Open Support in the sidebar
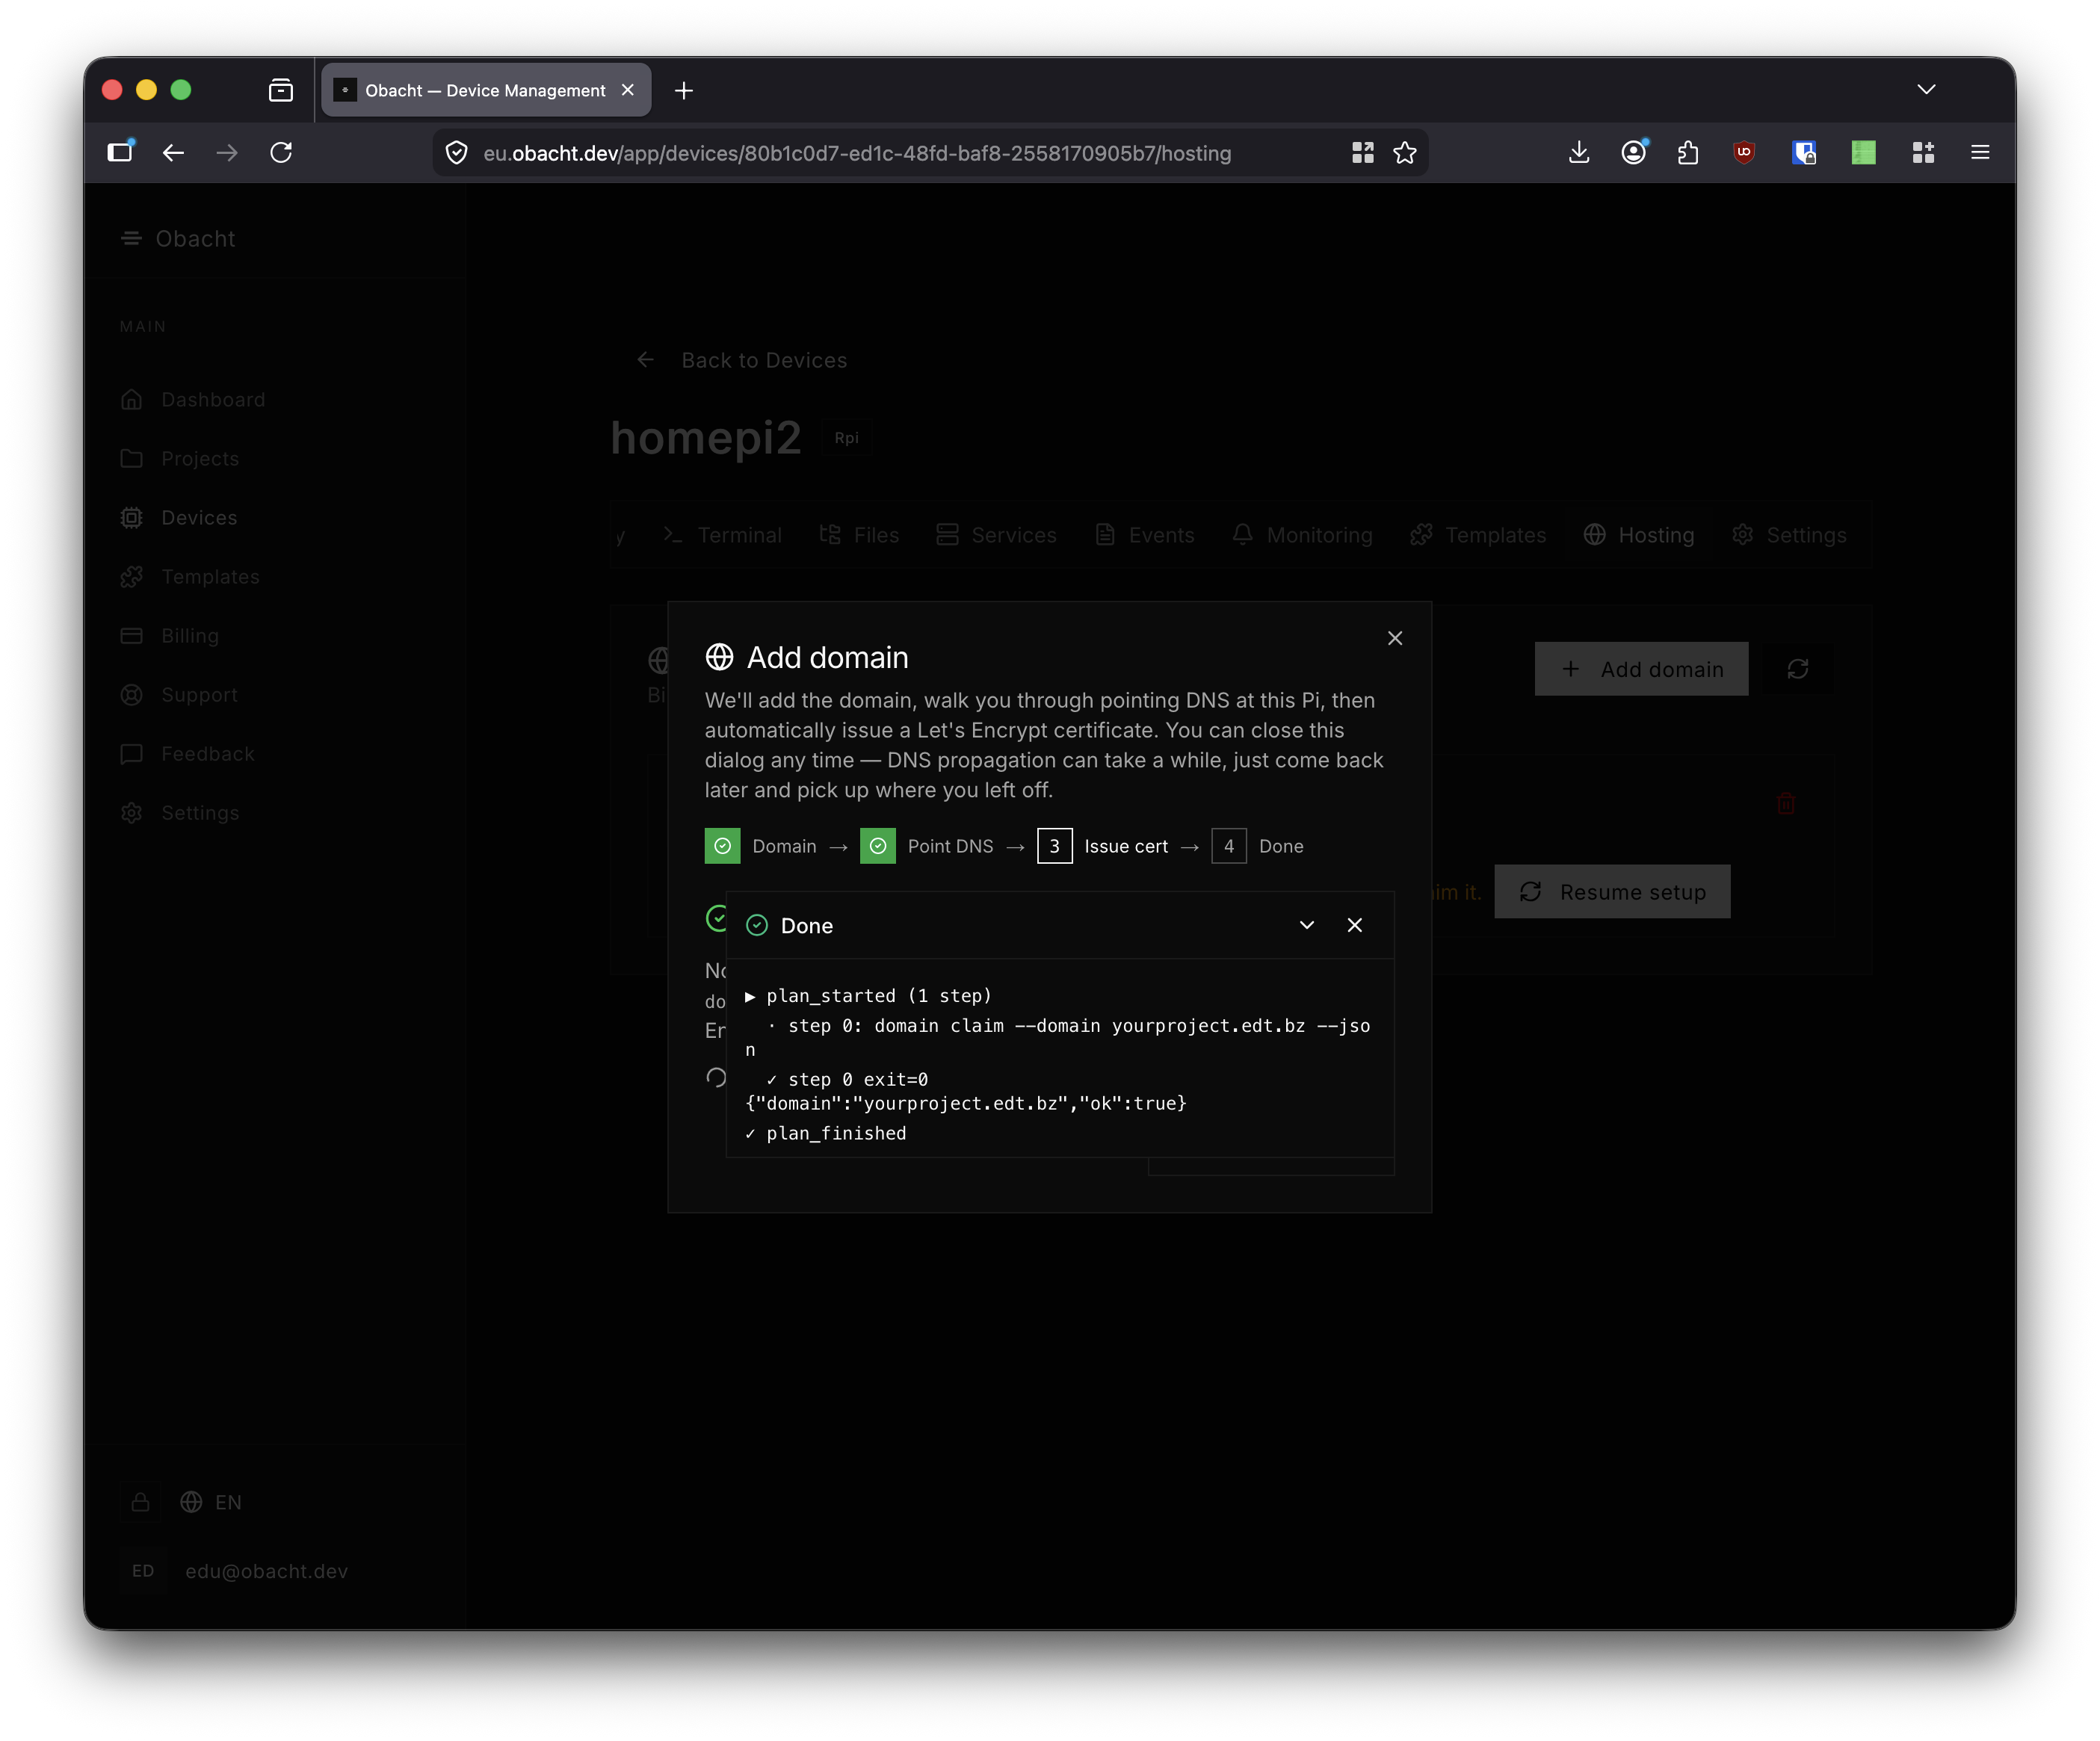Screen dimensions: 2100x1741 pos(179,694)
